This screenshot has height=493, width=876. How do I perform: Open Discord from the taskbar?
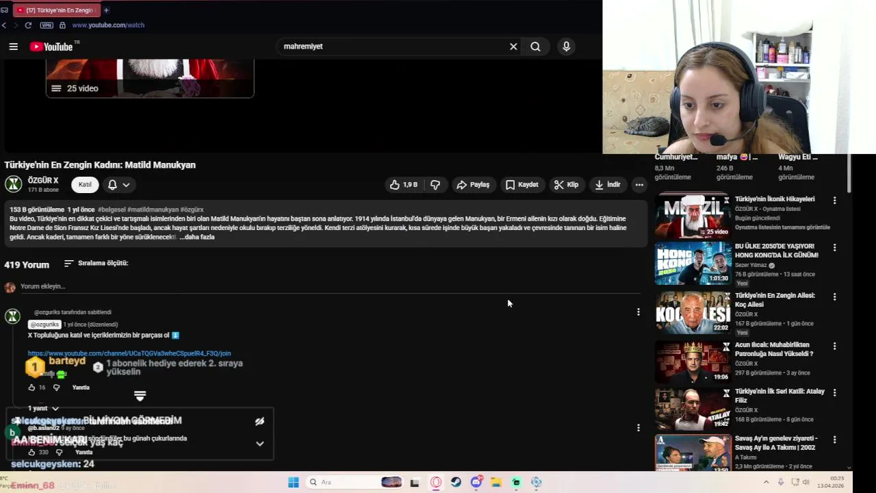click(x=476, y=482)
